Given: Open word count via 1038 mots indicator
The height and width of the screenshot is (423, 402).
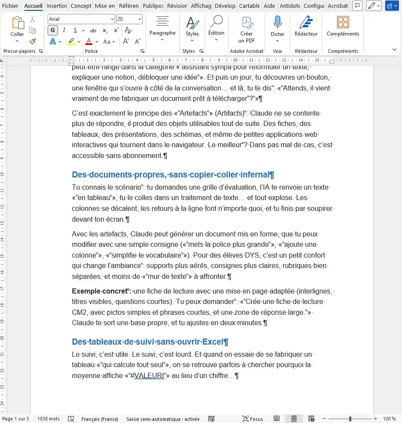Looking at the screenshot, I should (48, 419).
